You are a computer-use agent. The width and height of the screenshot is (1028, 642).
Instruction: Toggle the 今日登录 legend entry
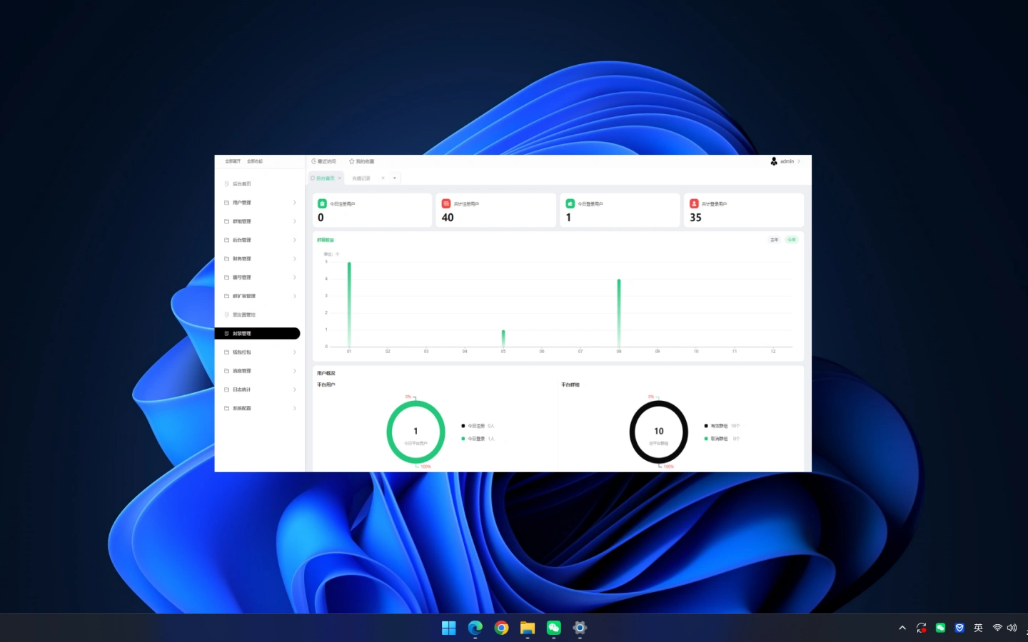[x=478, y=439]
